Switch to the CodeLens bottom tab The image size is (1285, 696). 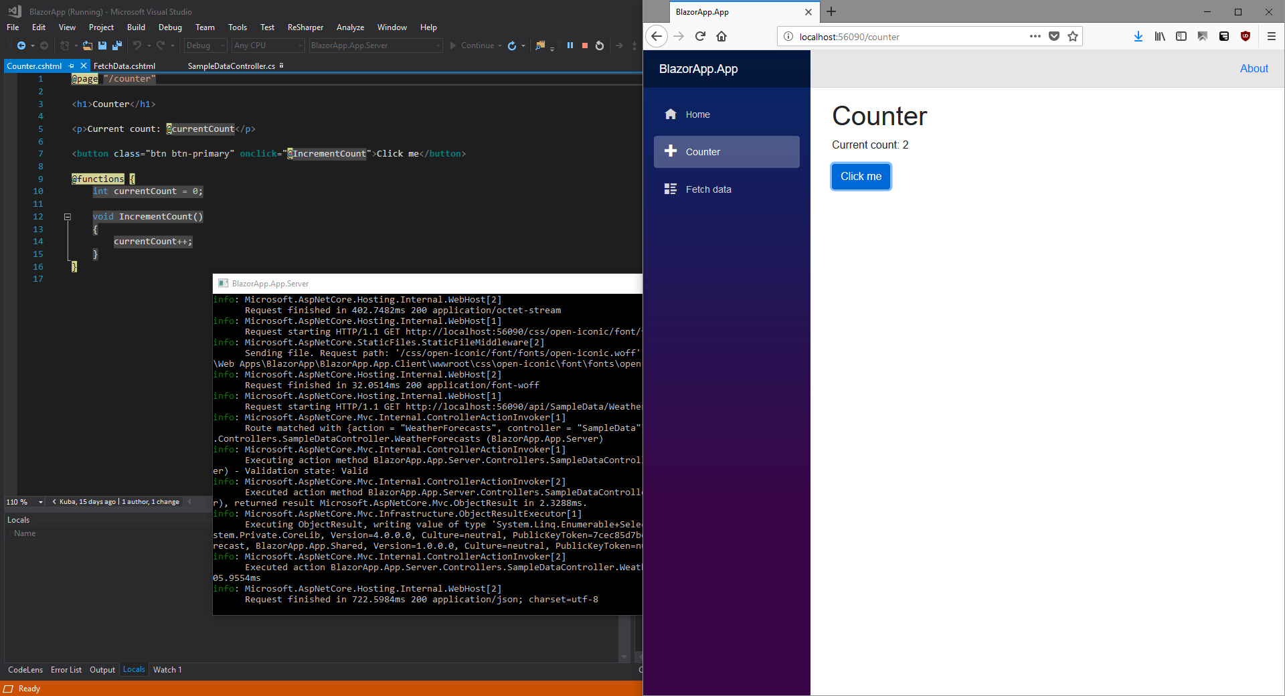[x=25, y=670]
